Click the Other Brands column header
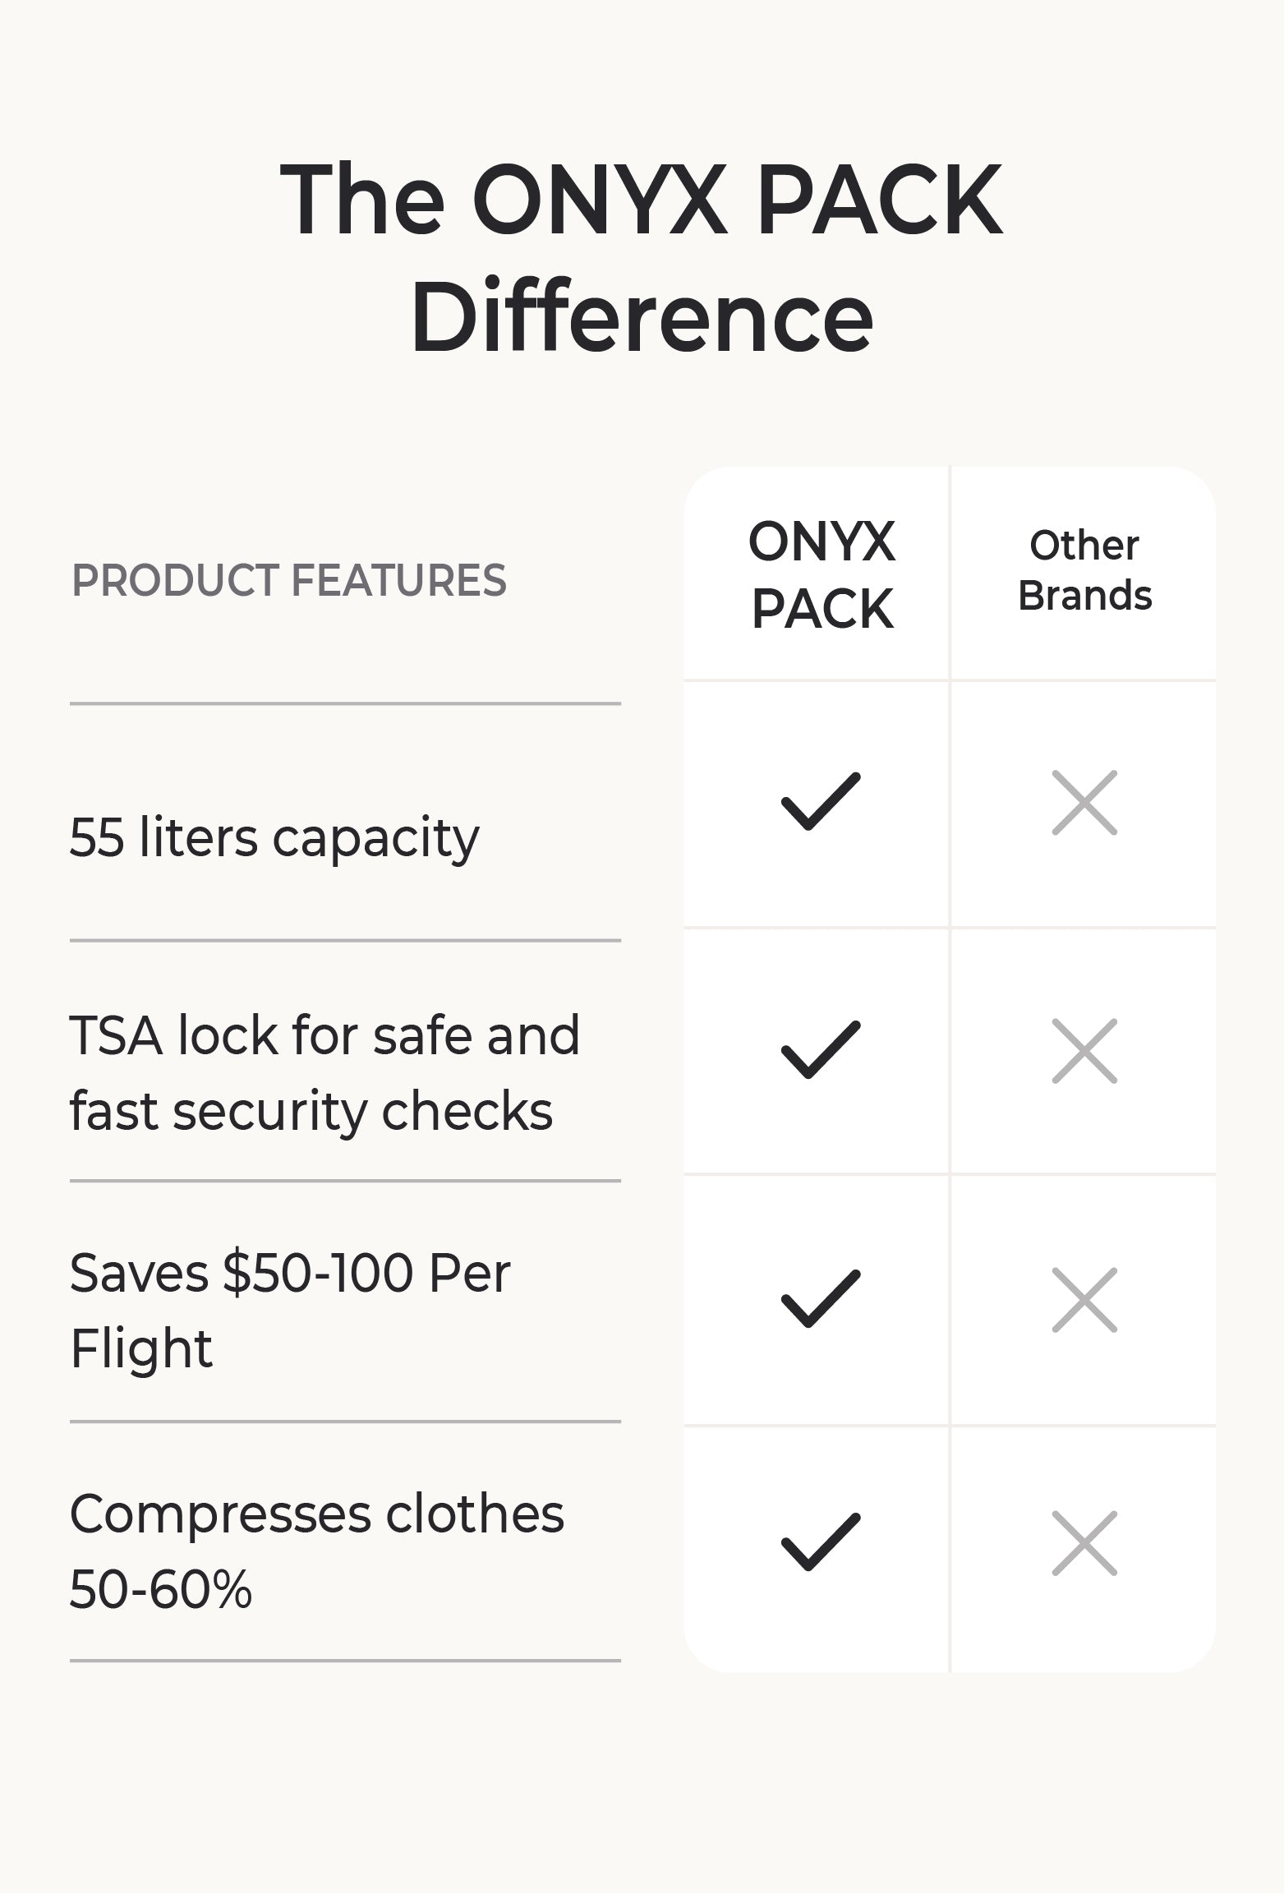 tap(1084, 571)
